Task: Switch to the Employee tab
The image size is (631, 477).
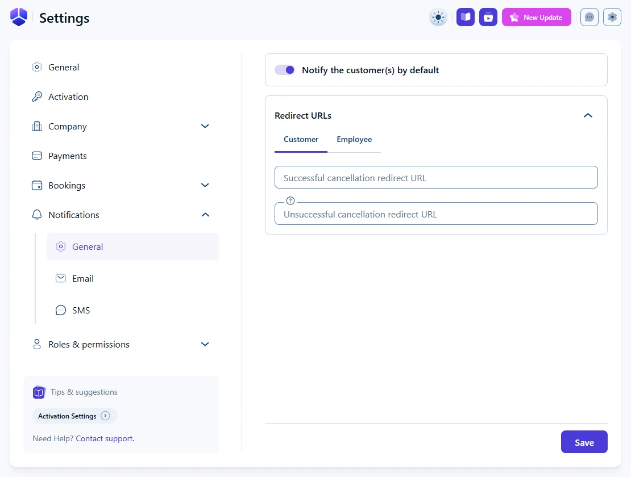Action: tap(354, 140)
